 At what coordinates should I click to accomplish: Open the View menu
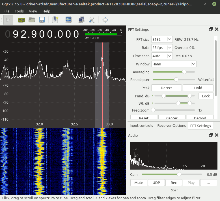(x=33, y=11)
